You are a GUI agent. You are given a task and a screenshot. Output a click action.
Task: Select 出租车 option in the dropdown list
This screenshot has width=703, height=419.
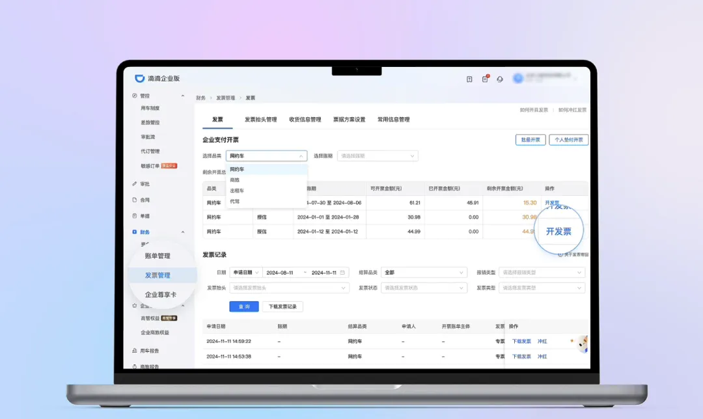click(x=266, y=191)
